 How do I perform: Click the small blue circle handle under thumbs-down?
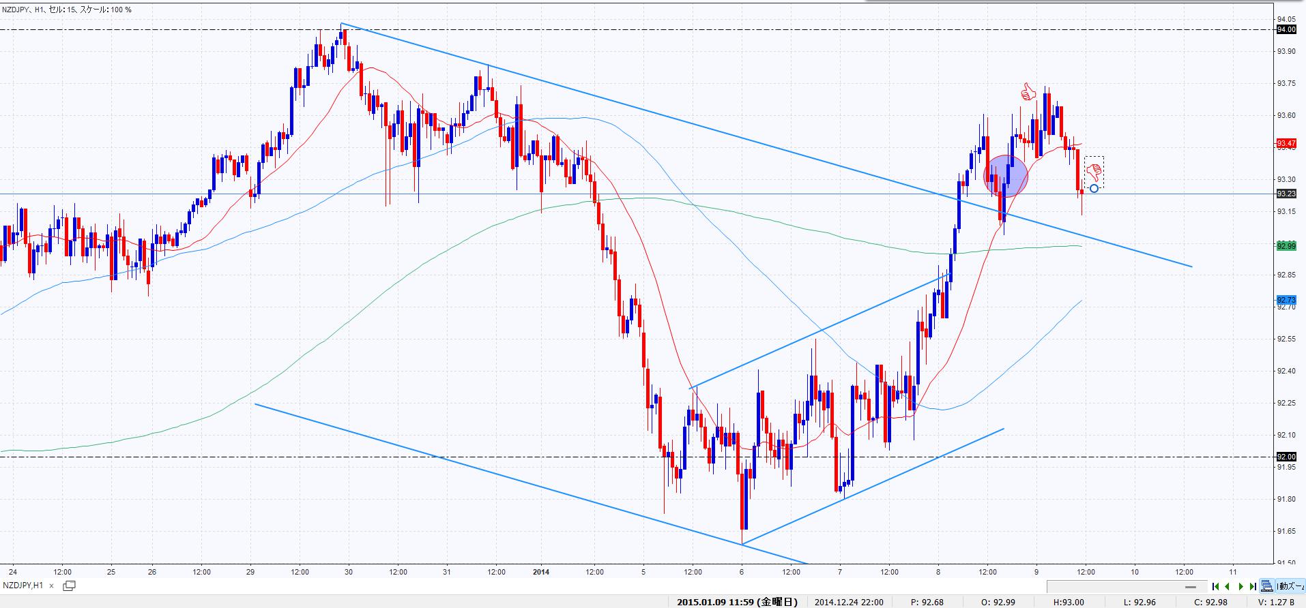tap(1094, 188)
